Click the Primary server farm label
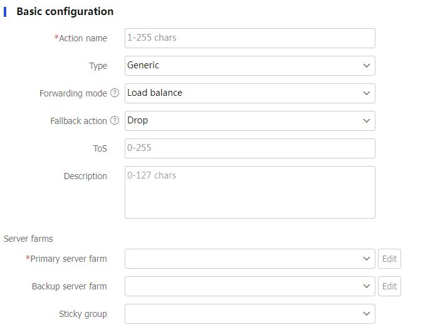Screen dimensions: 430x332 pos(68,259)
